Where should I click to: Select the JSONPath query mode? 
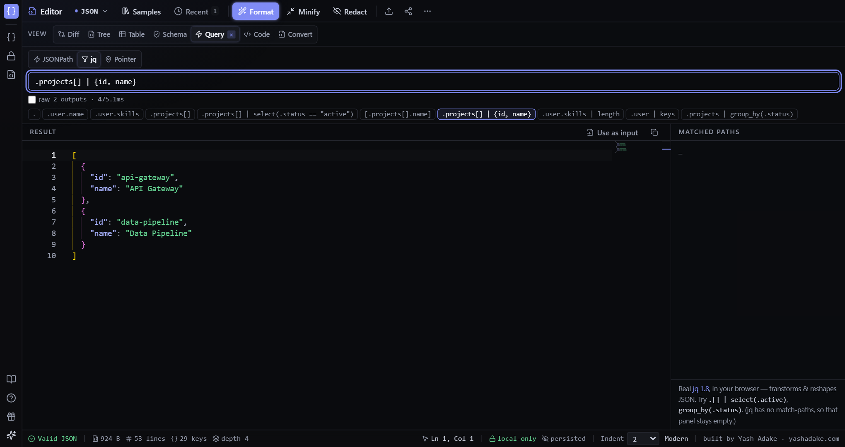[x=53, y=59]
